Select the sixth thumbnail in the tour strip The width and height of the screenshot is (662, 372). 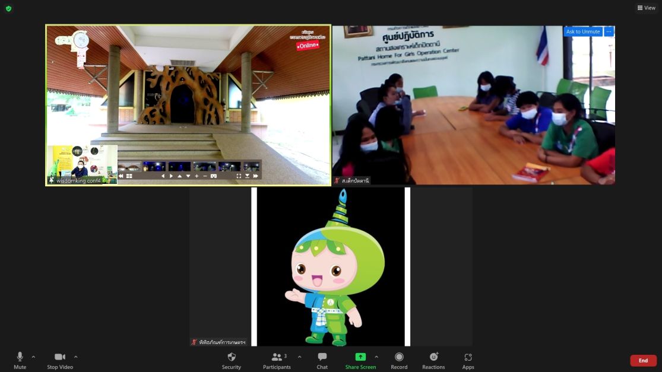click(x=252, y=167)
